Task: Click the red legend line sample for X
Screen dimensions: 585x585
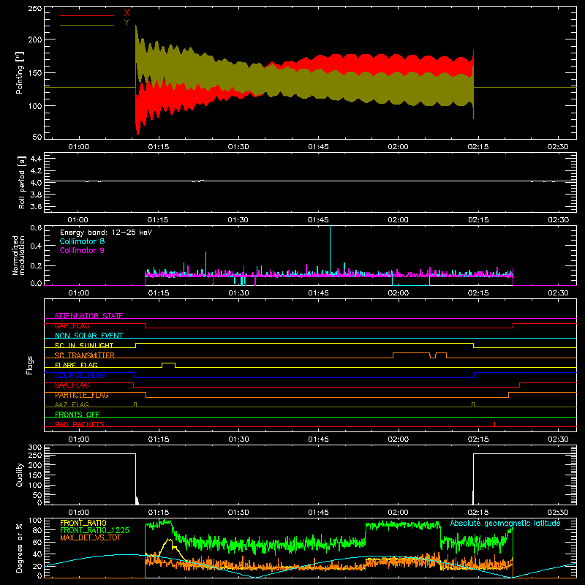Action: coord(87,15)
